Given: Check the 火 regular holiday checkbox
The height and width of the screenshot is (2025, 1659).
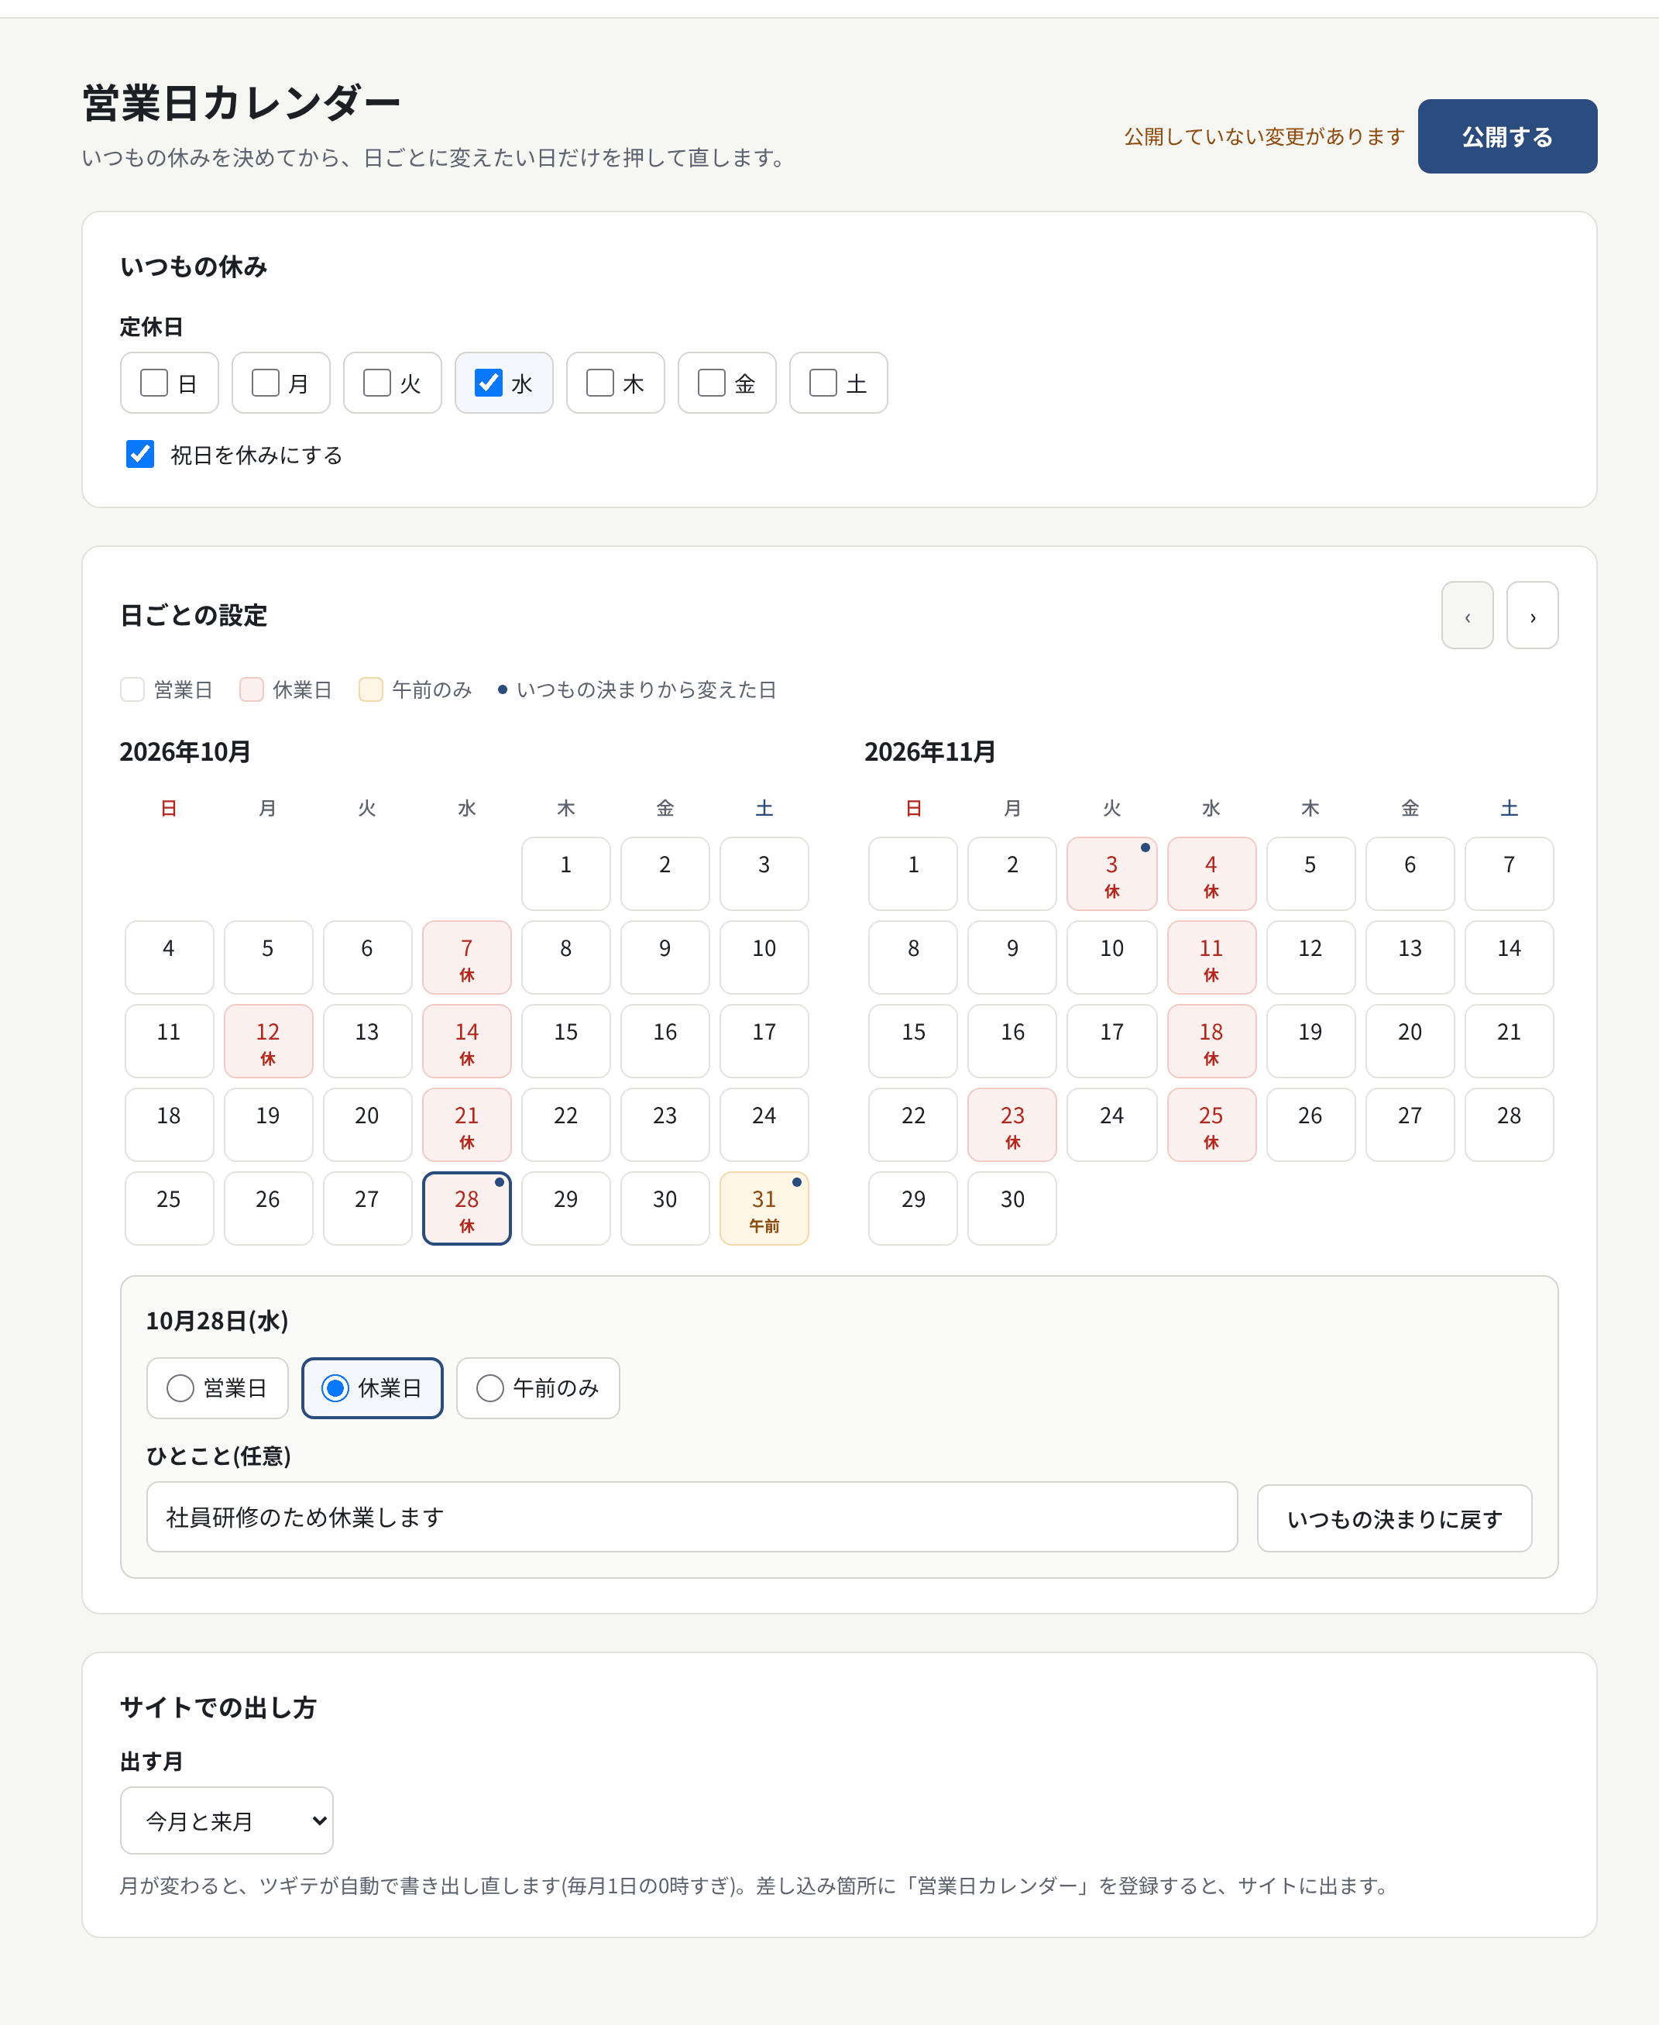Looking at the screenshot, I should (x=377, y=383).
